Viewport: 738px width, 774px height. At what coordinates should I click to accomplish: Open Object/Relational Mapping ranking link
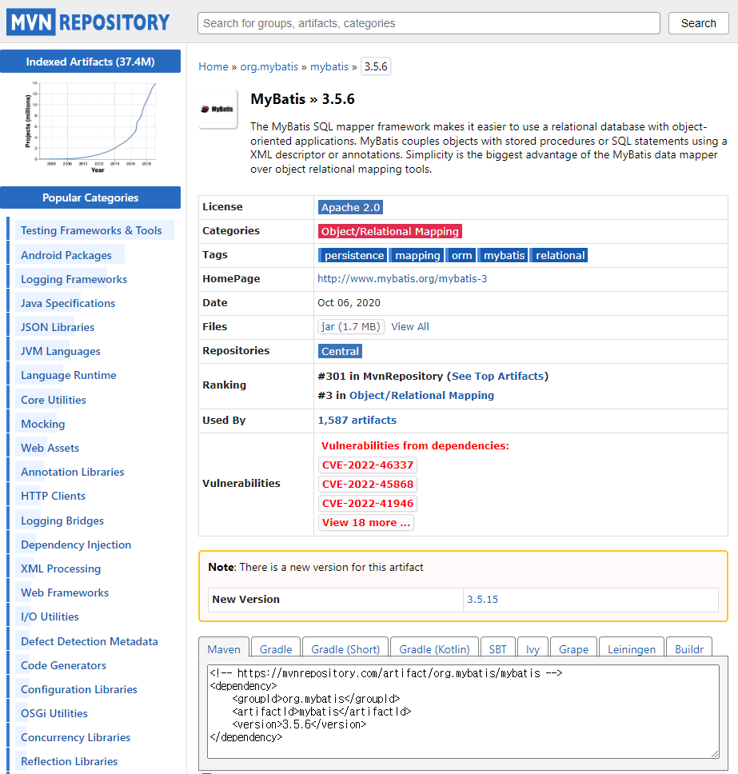421,395
